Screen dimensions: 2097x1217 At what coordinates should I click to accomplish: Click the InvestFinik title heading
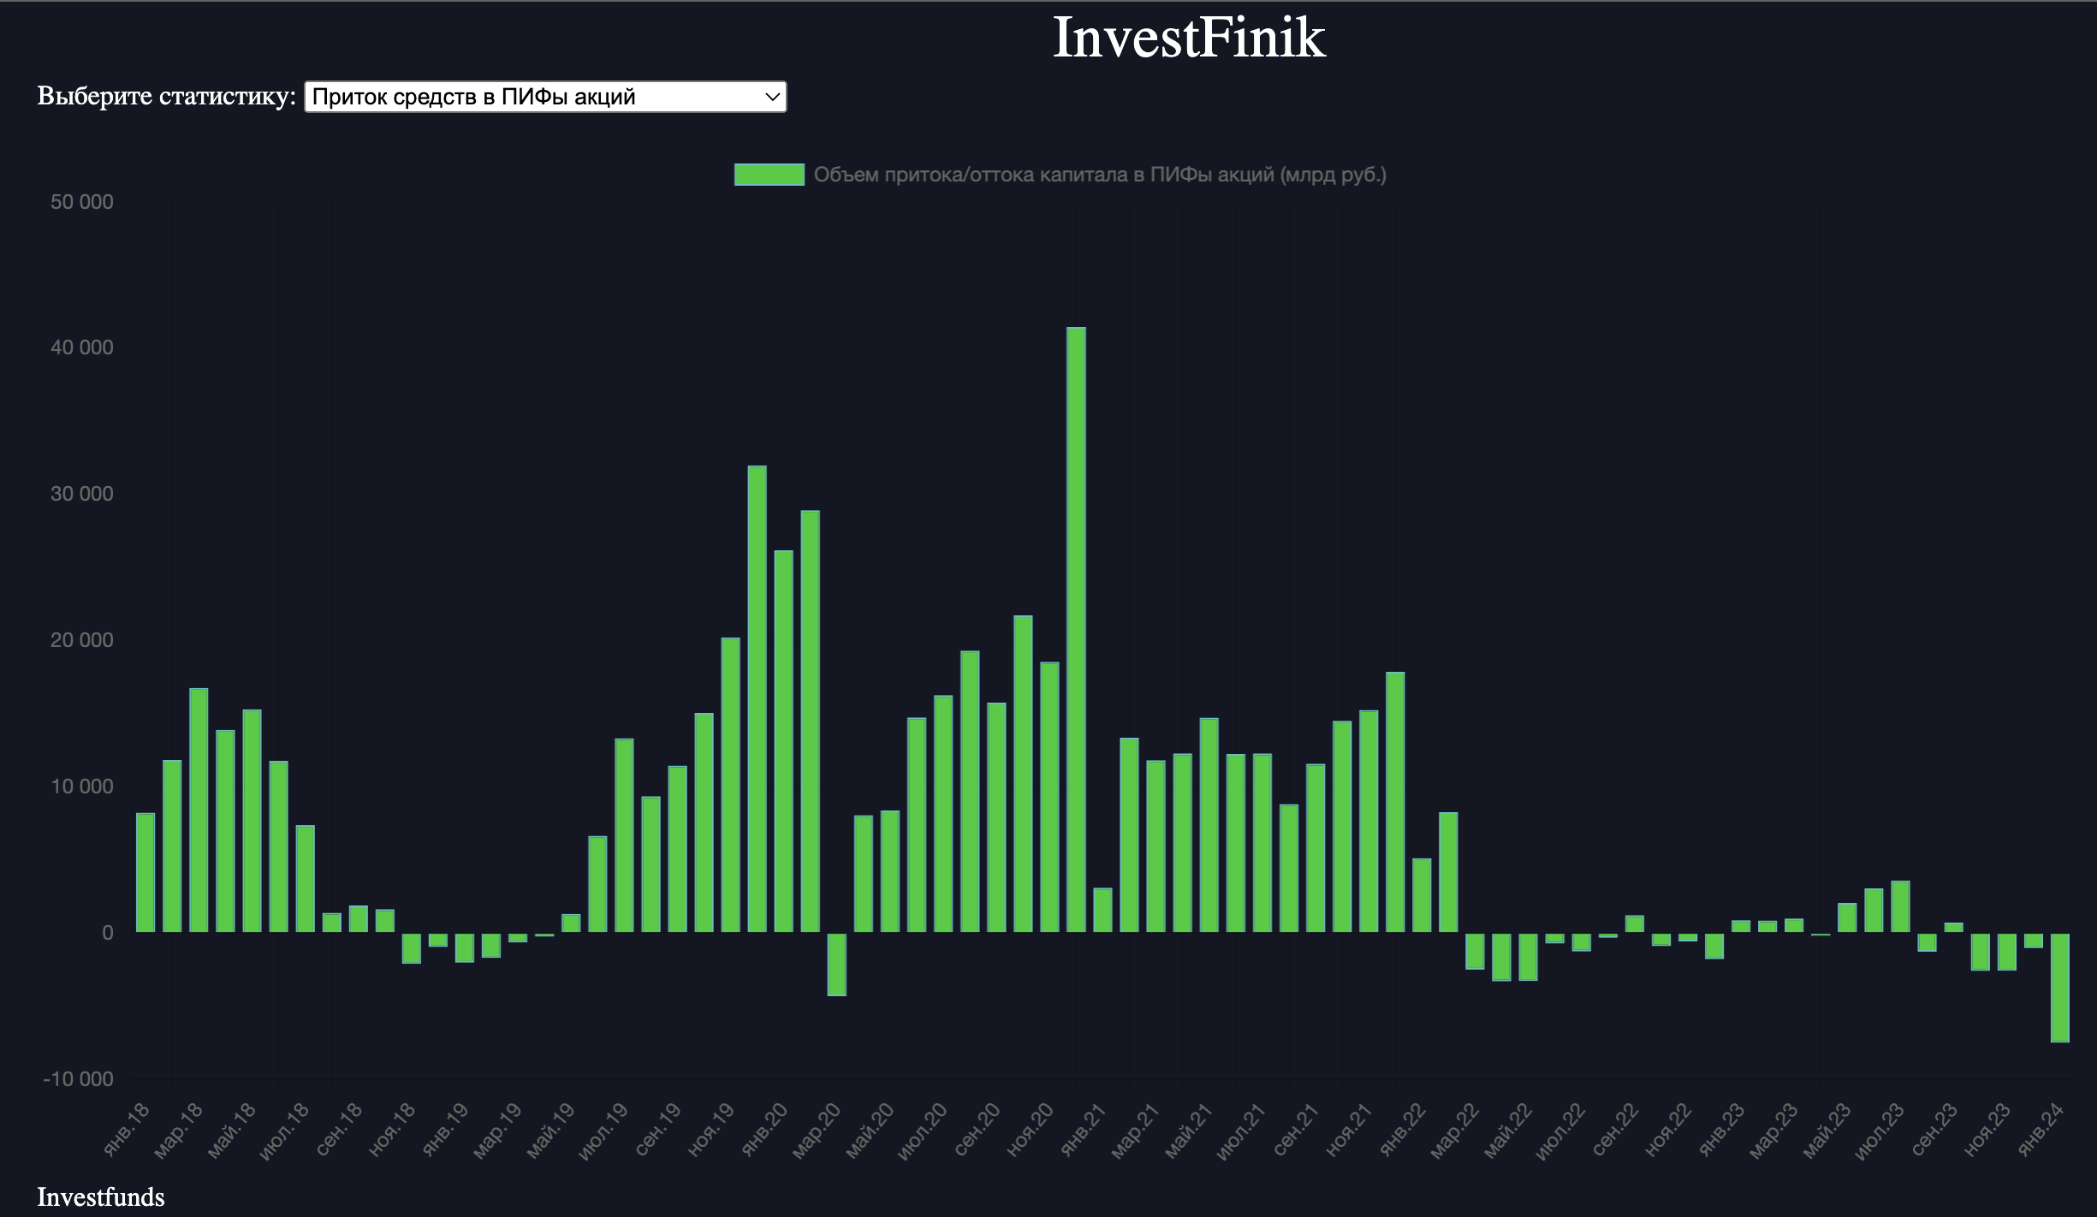(1188, 38)
